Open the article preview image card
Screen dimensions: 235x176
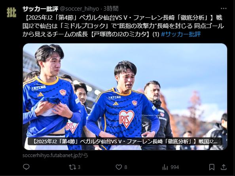point(125,97)
